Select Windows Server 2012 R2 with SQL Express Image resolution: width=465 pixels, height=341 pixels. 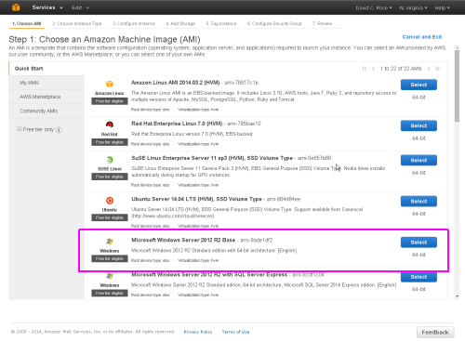click(418, 277)
